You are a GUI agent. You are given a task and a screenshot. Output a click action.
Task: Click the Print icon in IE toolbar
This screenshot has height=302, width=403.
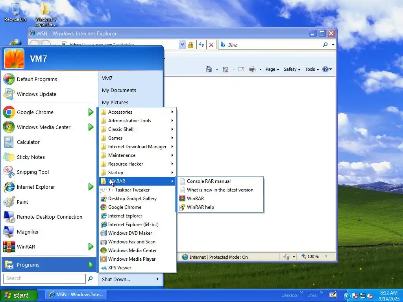pyautogui.click(x=252, y=69)
